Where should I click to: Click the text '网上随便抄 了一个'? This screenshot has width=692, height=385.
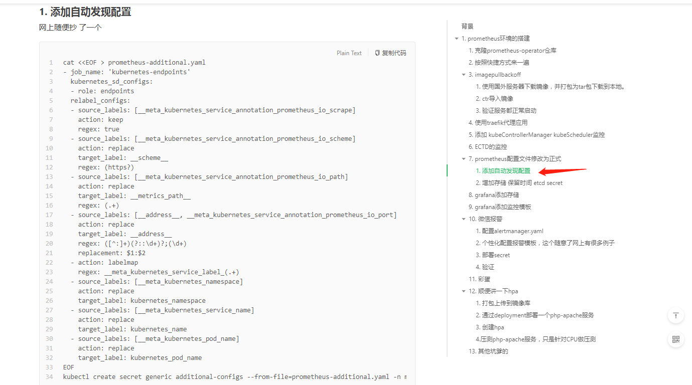[70, 28]
